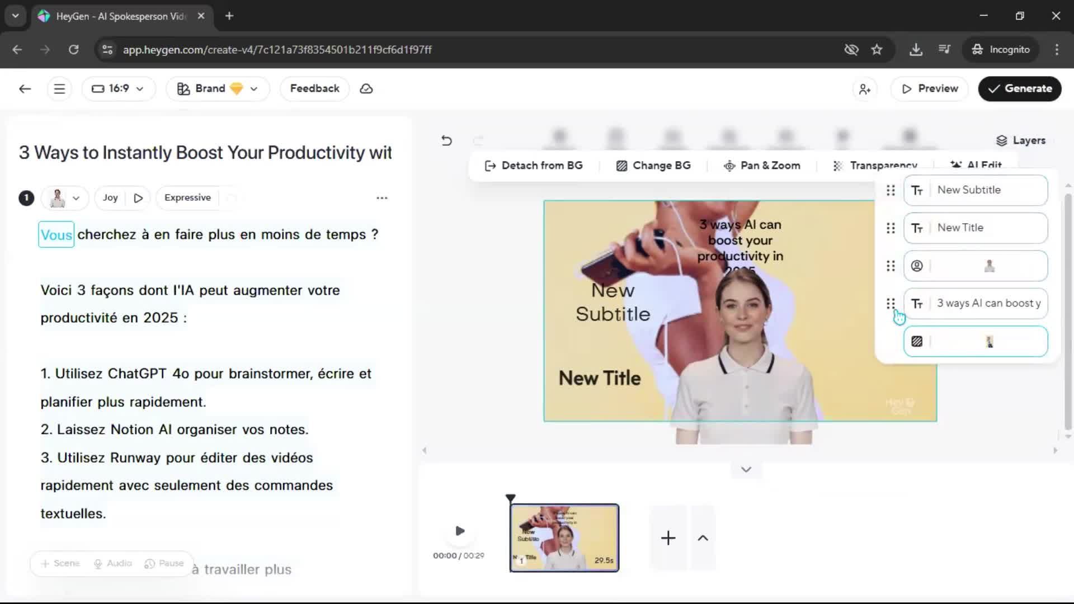Collapse the canvas with down chevron
Image resolution: width=1074 pixels, height=604 pixels.
(746, 470)
